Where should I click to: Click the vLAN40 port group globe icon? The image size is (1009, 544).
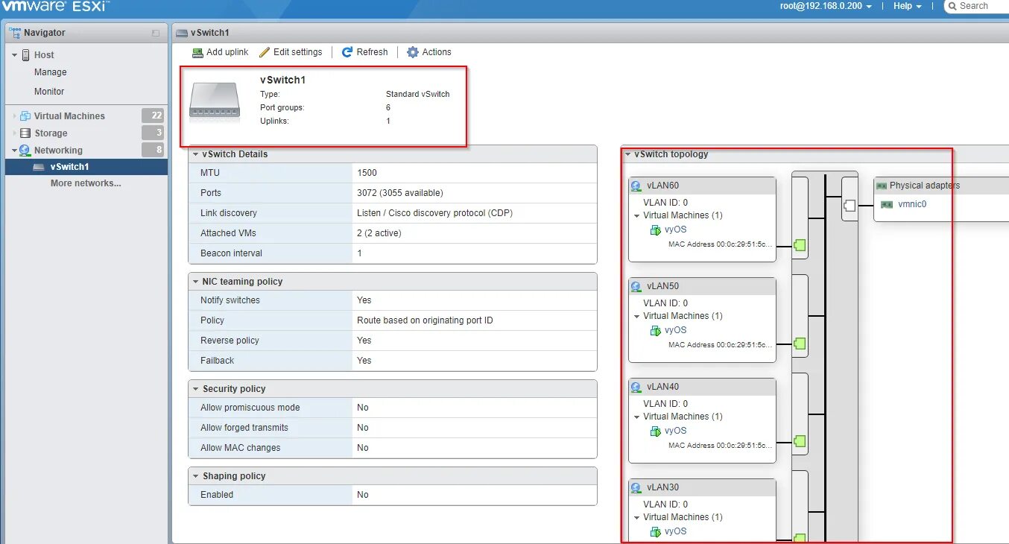[636, 388]
